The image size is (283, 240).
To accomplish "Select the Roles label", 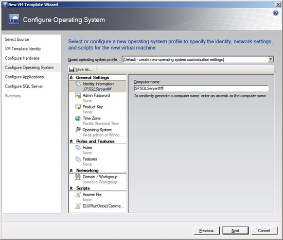I will pos(87,148).
